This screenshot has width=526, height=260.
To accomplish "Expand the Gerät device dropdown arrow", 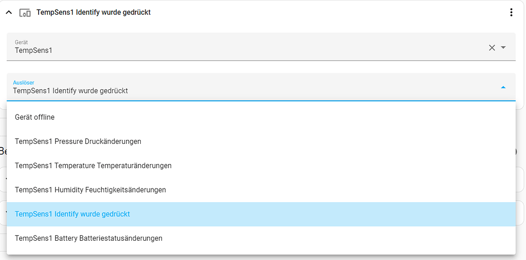I will [x=503, y=48].
